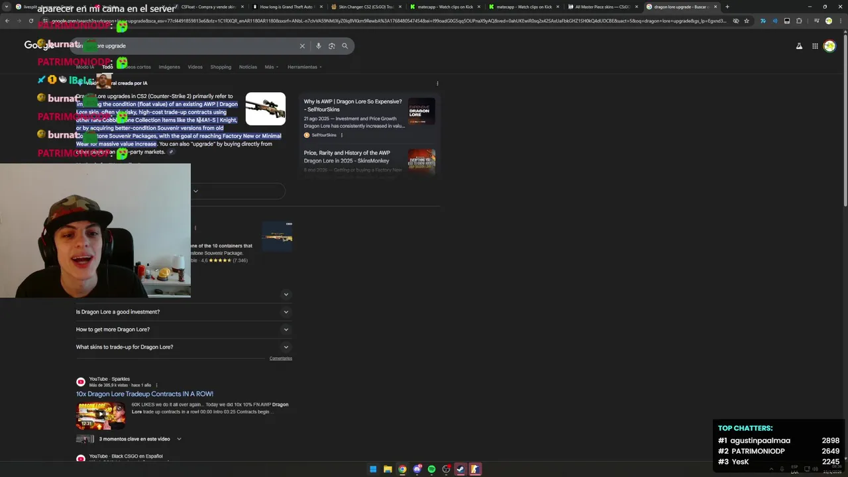Switch to the Videos results tab
This screenshot has height=477, width=848.
[x=195, y=67]
